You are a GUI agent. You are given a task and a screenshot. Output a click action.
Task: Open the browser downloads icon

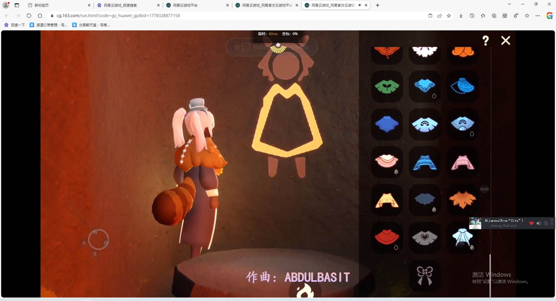[461, 16]
